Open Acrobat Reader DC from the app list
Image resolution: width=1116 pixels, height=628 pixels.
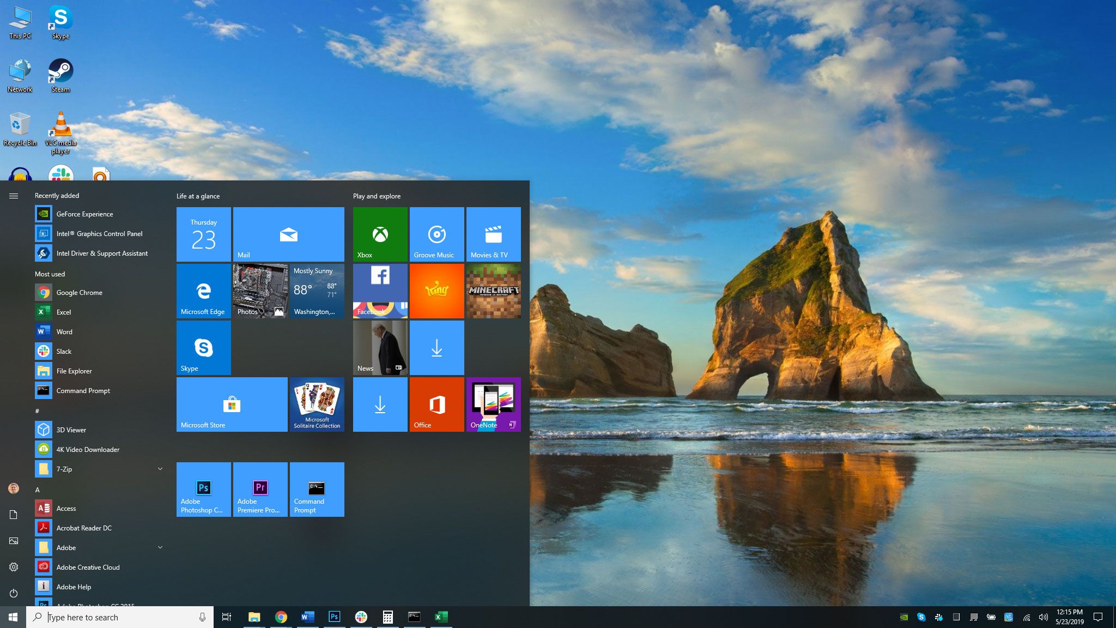pyautogui.click(x=84, y=528)
